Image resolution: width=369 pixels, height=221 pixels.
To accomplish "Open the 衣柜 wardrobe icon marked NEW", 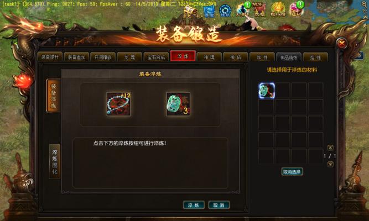I will [x=259, y=10].
